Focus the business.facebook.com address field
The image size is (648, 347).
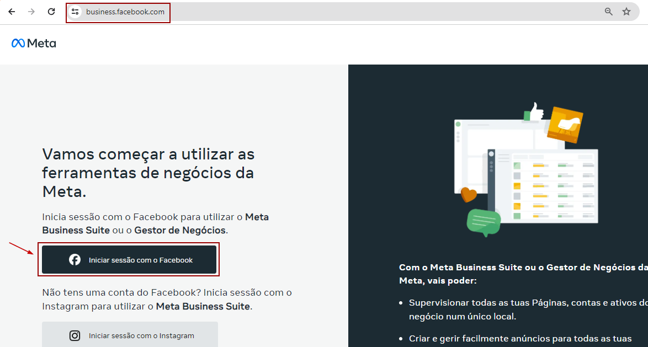(x=331, y=12)
